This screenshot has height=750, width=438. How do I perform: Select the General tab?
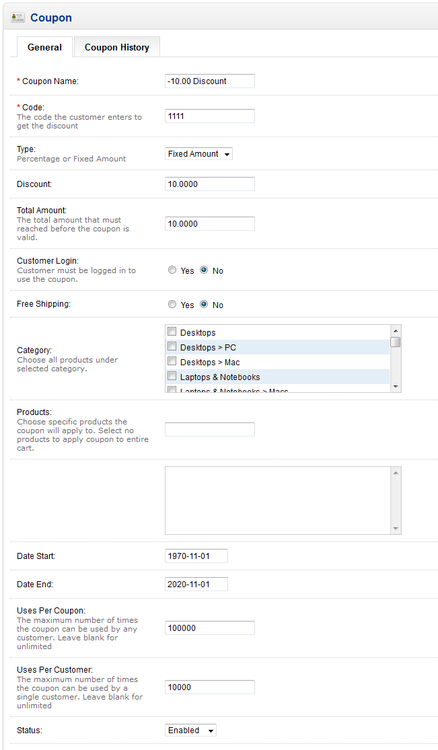pyautogui.click(x=44, y=47)
